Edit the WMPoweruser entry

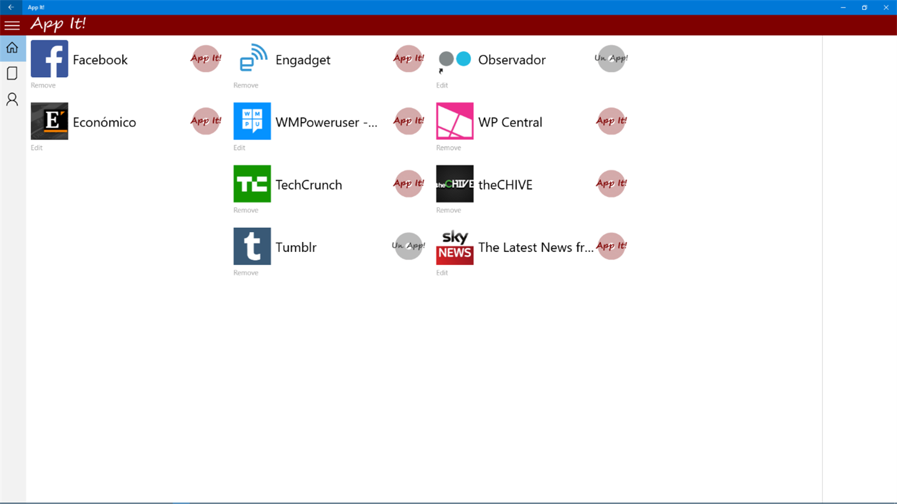click(239, 147)
